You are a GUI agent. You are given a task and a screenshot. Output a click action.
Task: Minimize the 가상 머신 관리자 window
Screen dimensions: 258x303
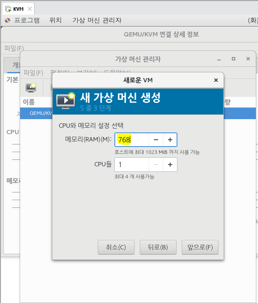coord(219,59)
